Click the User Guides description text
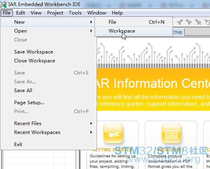 pyautogui.click(x=170, y=161)
